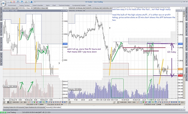The width and height of the screenshot is (188, 114).
Task: Click the blue info icon in quick access bar
Action: click(32, 2)
